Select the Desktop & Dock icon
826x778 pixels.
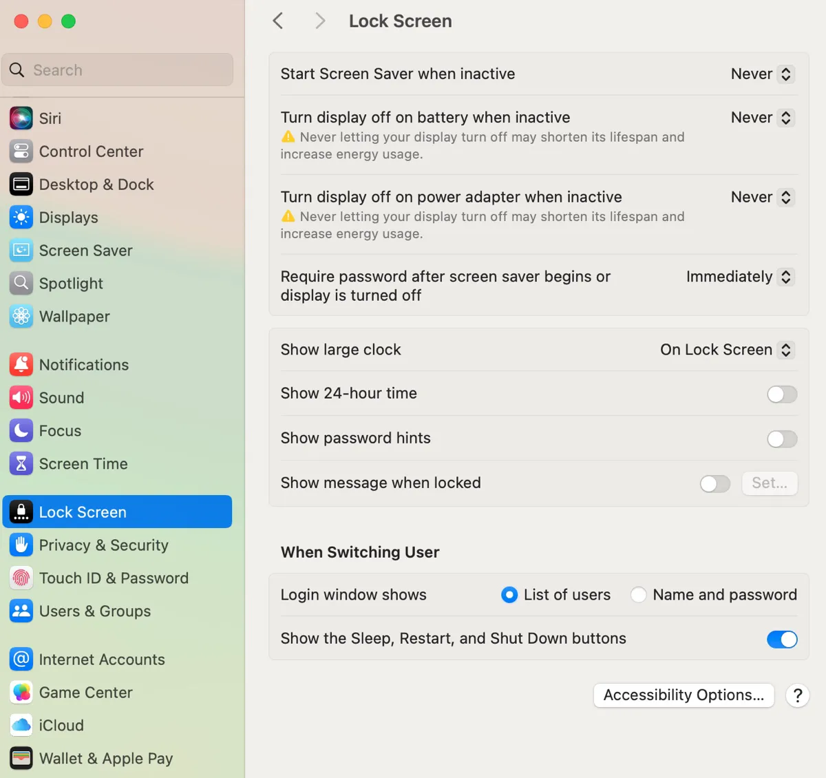(21, 185)
